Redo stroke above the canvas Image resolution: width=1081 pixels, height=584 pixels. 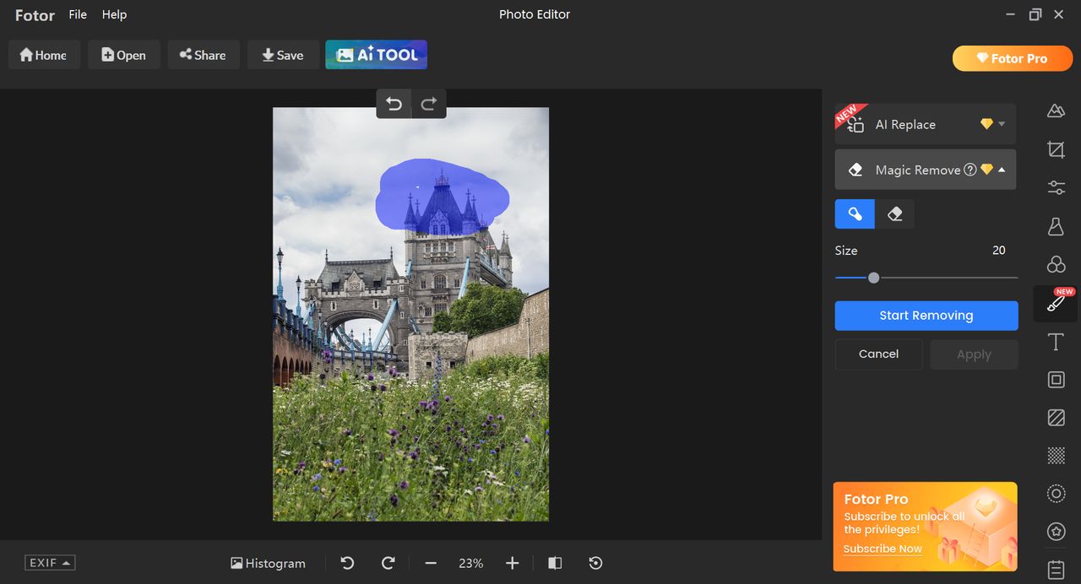point(429,104)
